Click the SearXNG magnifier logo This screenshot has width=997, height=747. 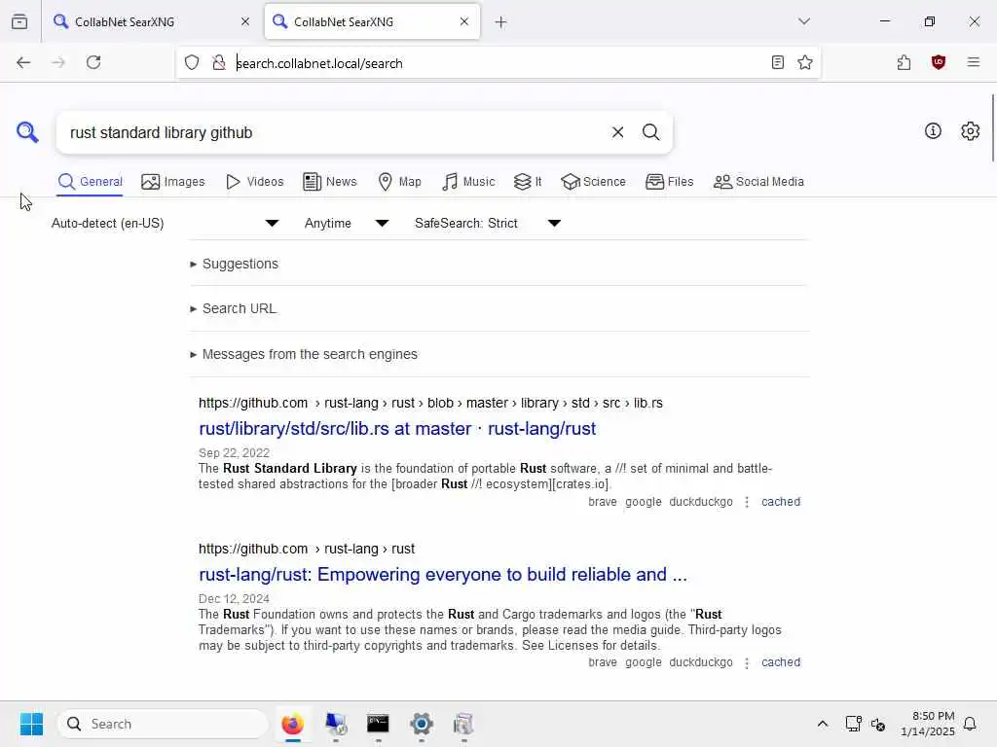click(27, 132)
